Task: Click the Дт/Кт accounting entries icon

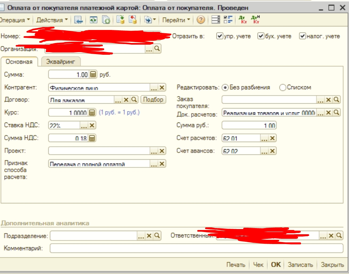Action: coord(243,20)
